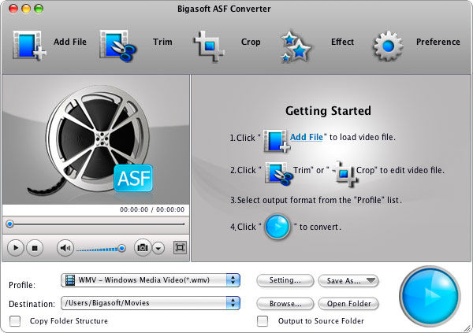The image size is (473, 333).
Task: Zoom window with green button
Action: (39, 9)
